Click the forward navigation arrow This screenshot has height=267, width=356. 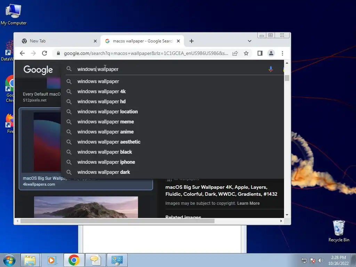point(33,53)
